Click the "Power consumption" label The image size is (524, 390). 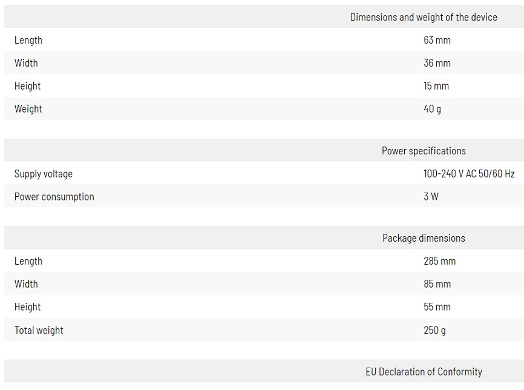tap(54, 197)
